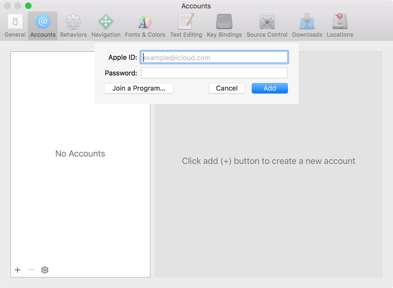
Task: Click the Join a Program button
Action: [x=139, y=88]
